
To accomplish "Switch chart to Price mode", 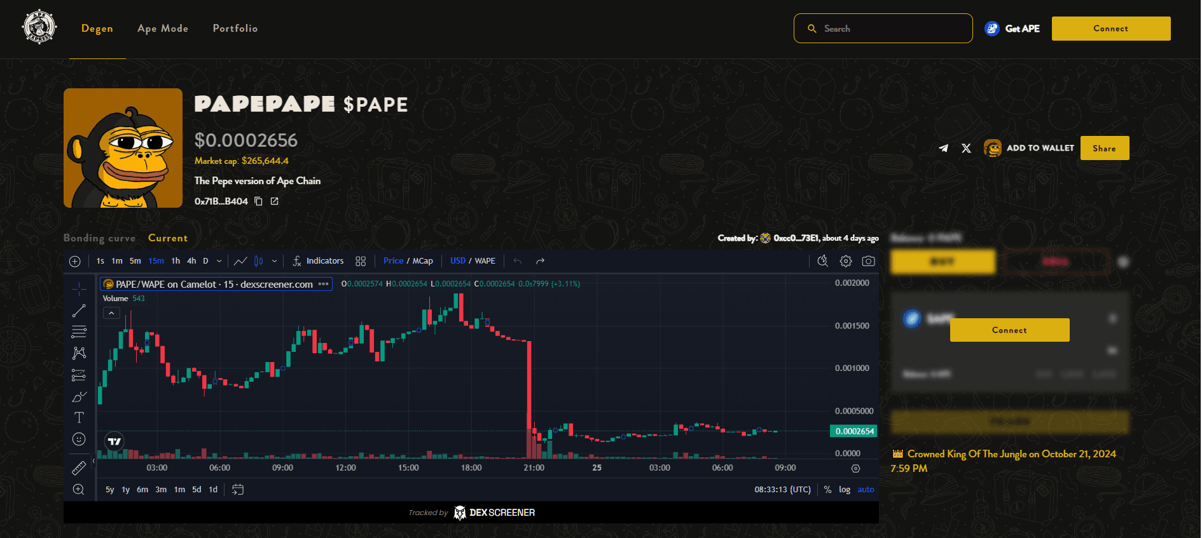I will (x=393, y=261).
